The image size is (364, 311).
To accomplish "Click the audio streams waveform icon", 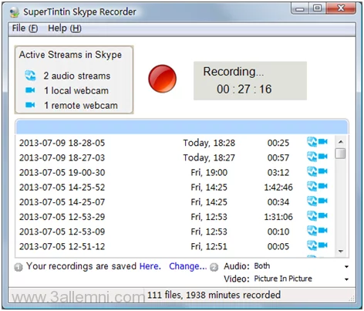I will point(30,76).
